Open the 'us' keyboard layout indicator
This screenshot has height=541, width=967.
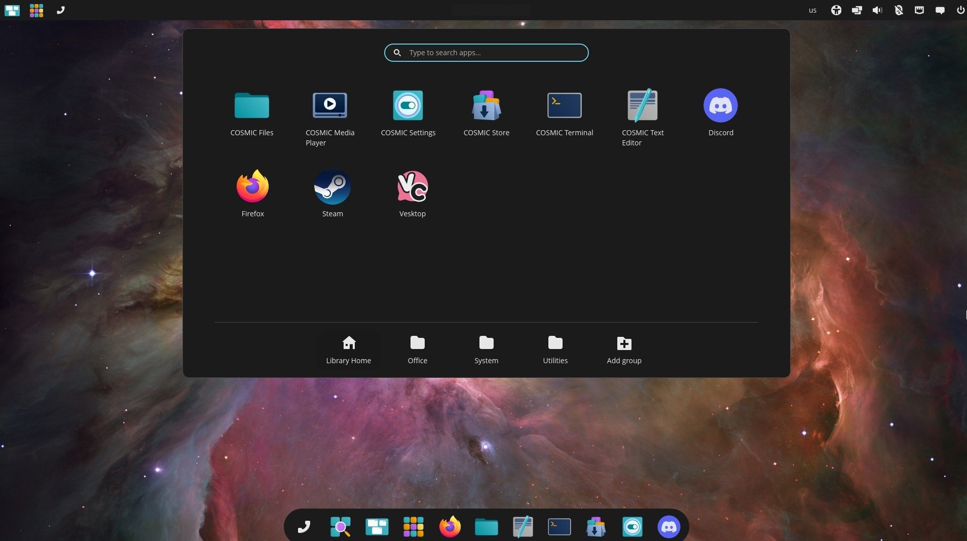812,10
